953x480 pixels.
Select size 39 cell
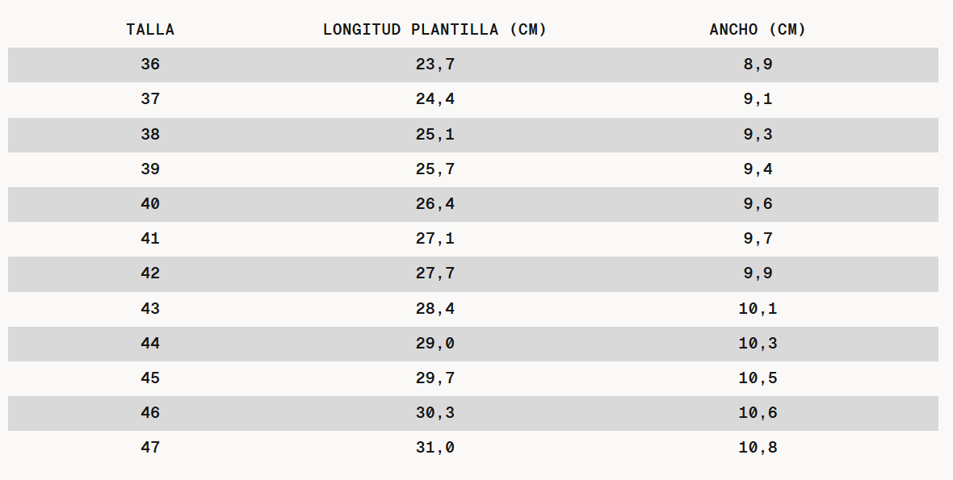pyautogui.click(x=150, y=169)
